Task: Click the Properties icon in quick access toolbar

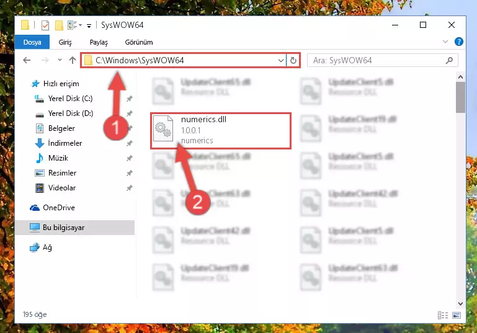Action: (45, 25)
